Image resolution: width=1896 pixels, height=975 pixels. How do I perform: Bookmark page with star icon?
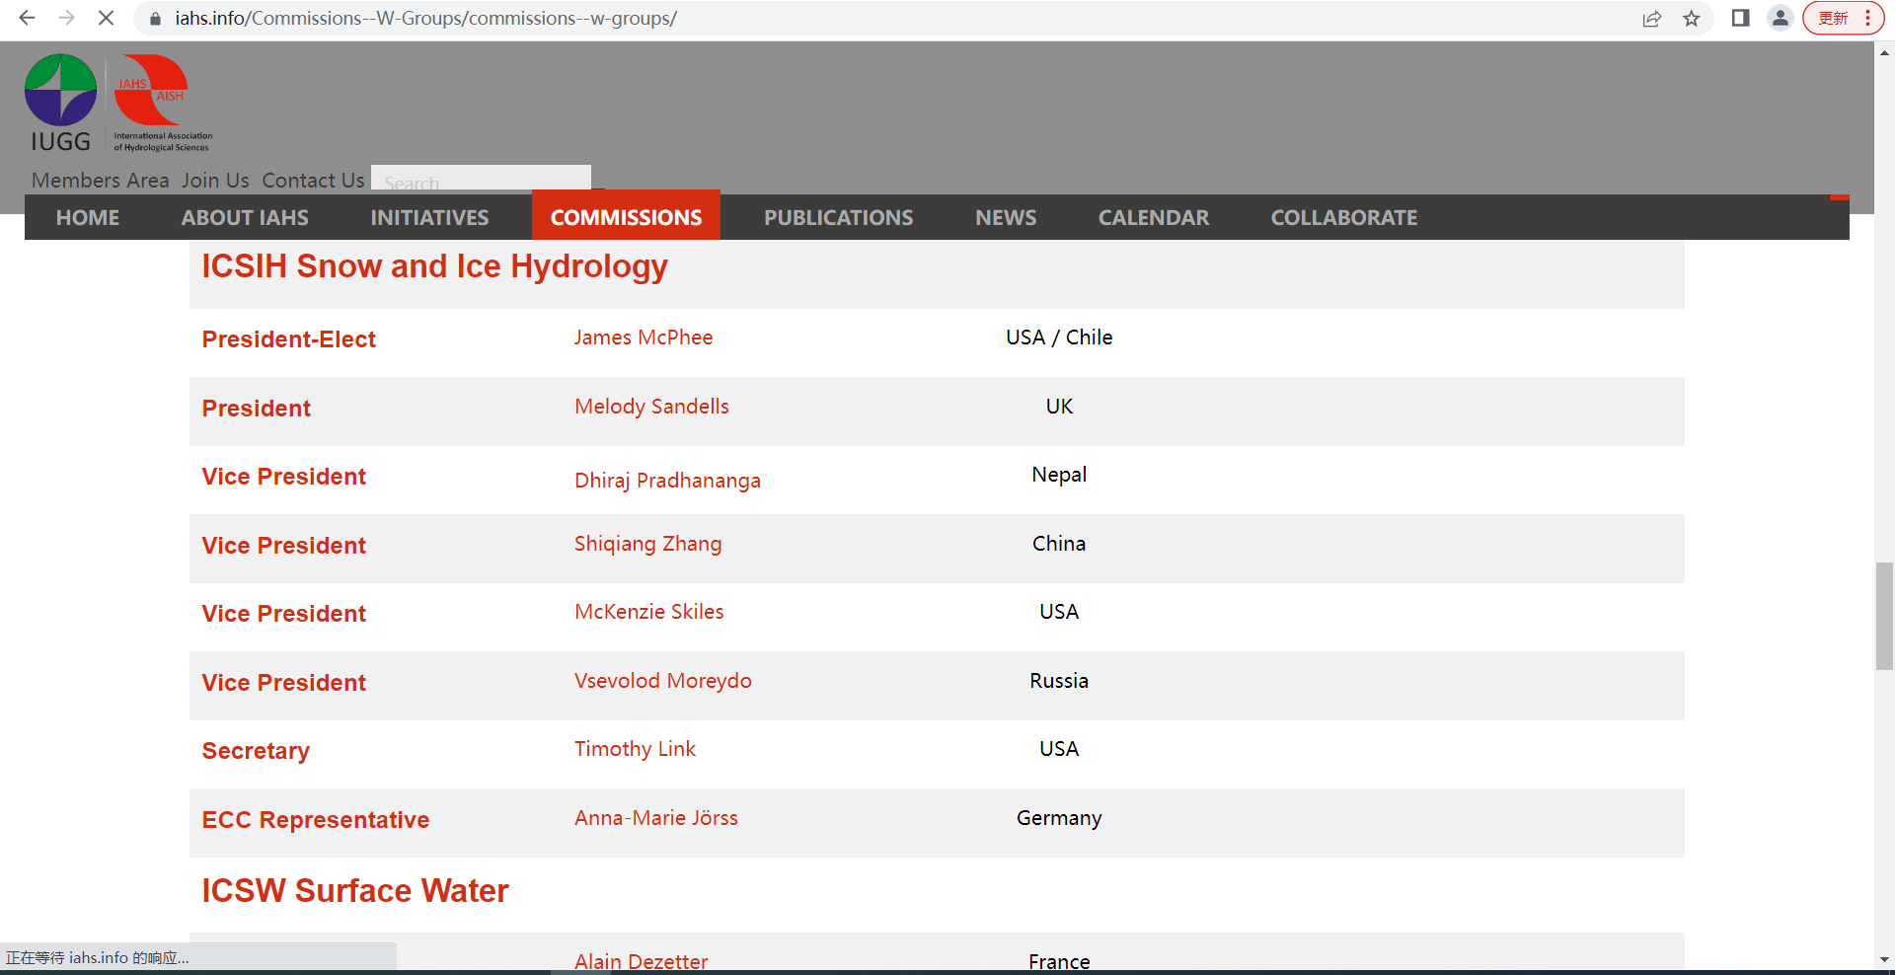point(1692,18)
